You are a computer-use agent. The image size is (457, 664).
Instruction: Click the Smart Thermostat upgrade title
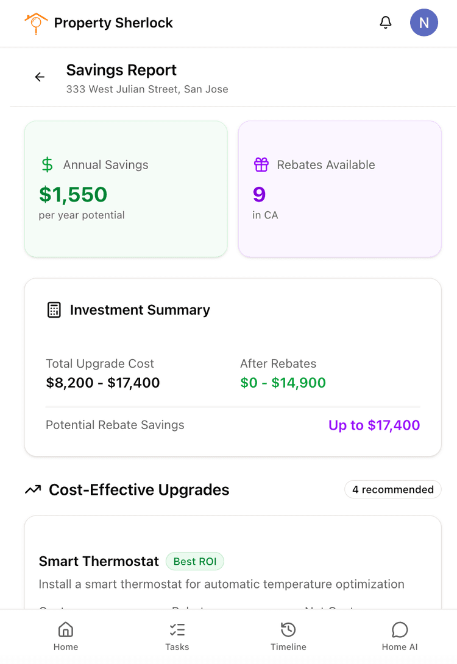point(99,561)
